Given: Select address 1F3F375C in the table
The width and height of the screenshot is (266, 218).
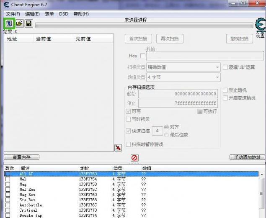Looking at the screenshot, I should click(88, 190).
